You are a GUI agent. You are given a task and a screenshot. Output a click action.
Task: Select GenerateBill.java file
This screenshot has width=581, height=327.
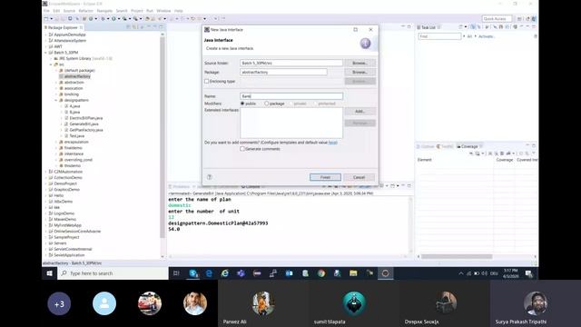pyautogui.click(x=84, y=124)
